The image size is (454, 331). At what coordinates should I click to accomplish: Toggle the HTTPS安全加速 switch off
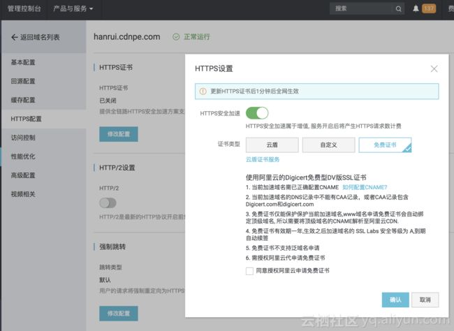pyautogui.click(x=257, y=113)
